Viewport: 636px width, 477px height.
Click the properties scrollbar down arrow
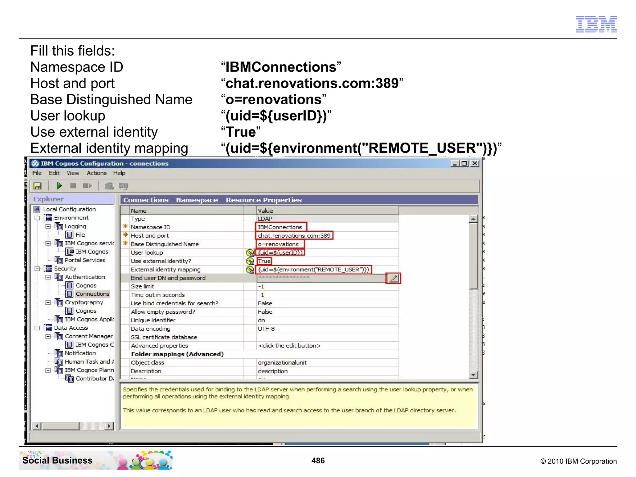pos(473,375)
